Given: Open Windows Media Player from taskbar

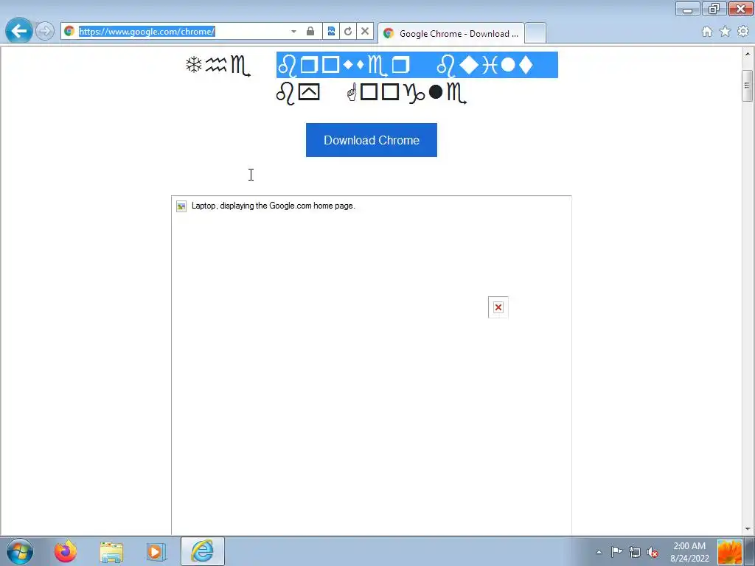Looking at the screenshot, I should pyautogui.click(x=156, y=551).
